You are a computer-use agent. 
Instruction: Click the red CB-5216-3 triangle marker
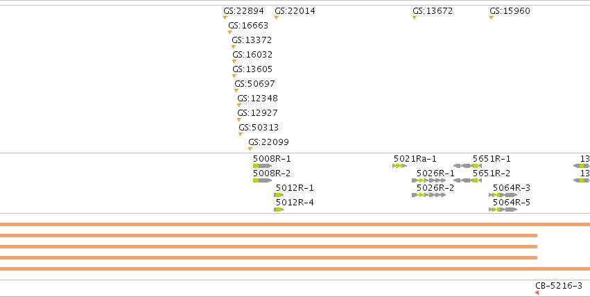[537, 293]
